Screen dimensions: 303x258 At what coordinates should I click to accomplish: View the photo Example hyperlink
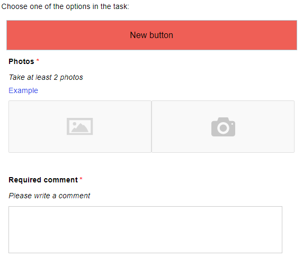point(23,90)
